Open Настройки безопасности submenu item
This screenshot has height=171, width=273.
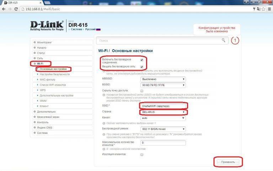62,74
